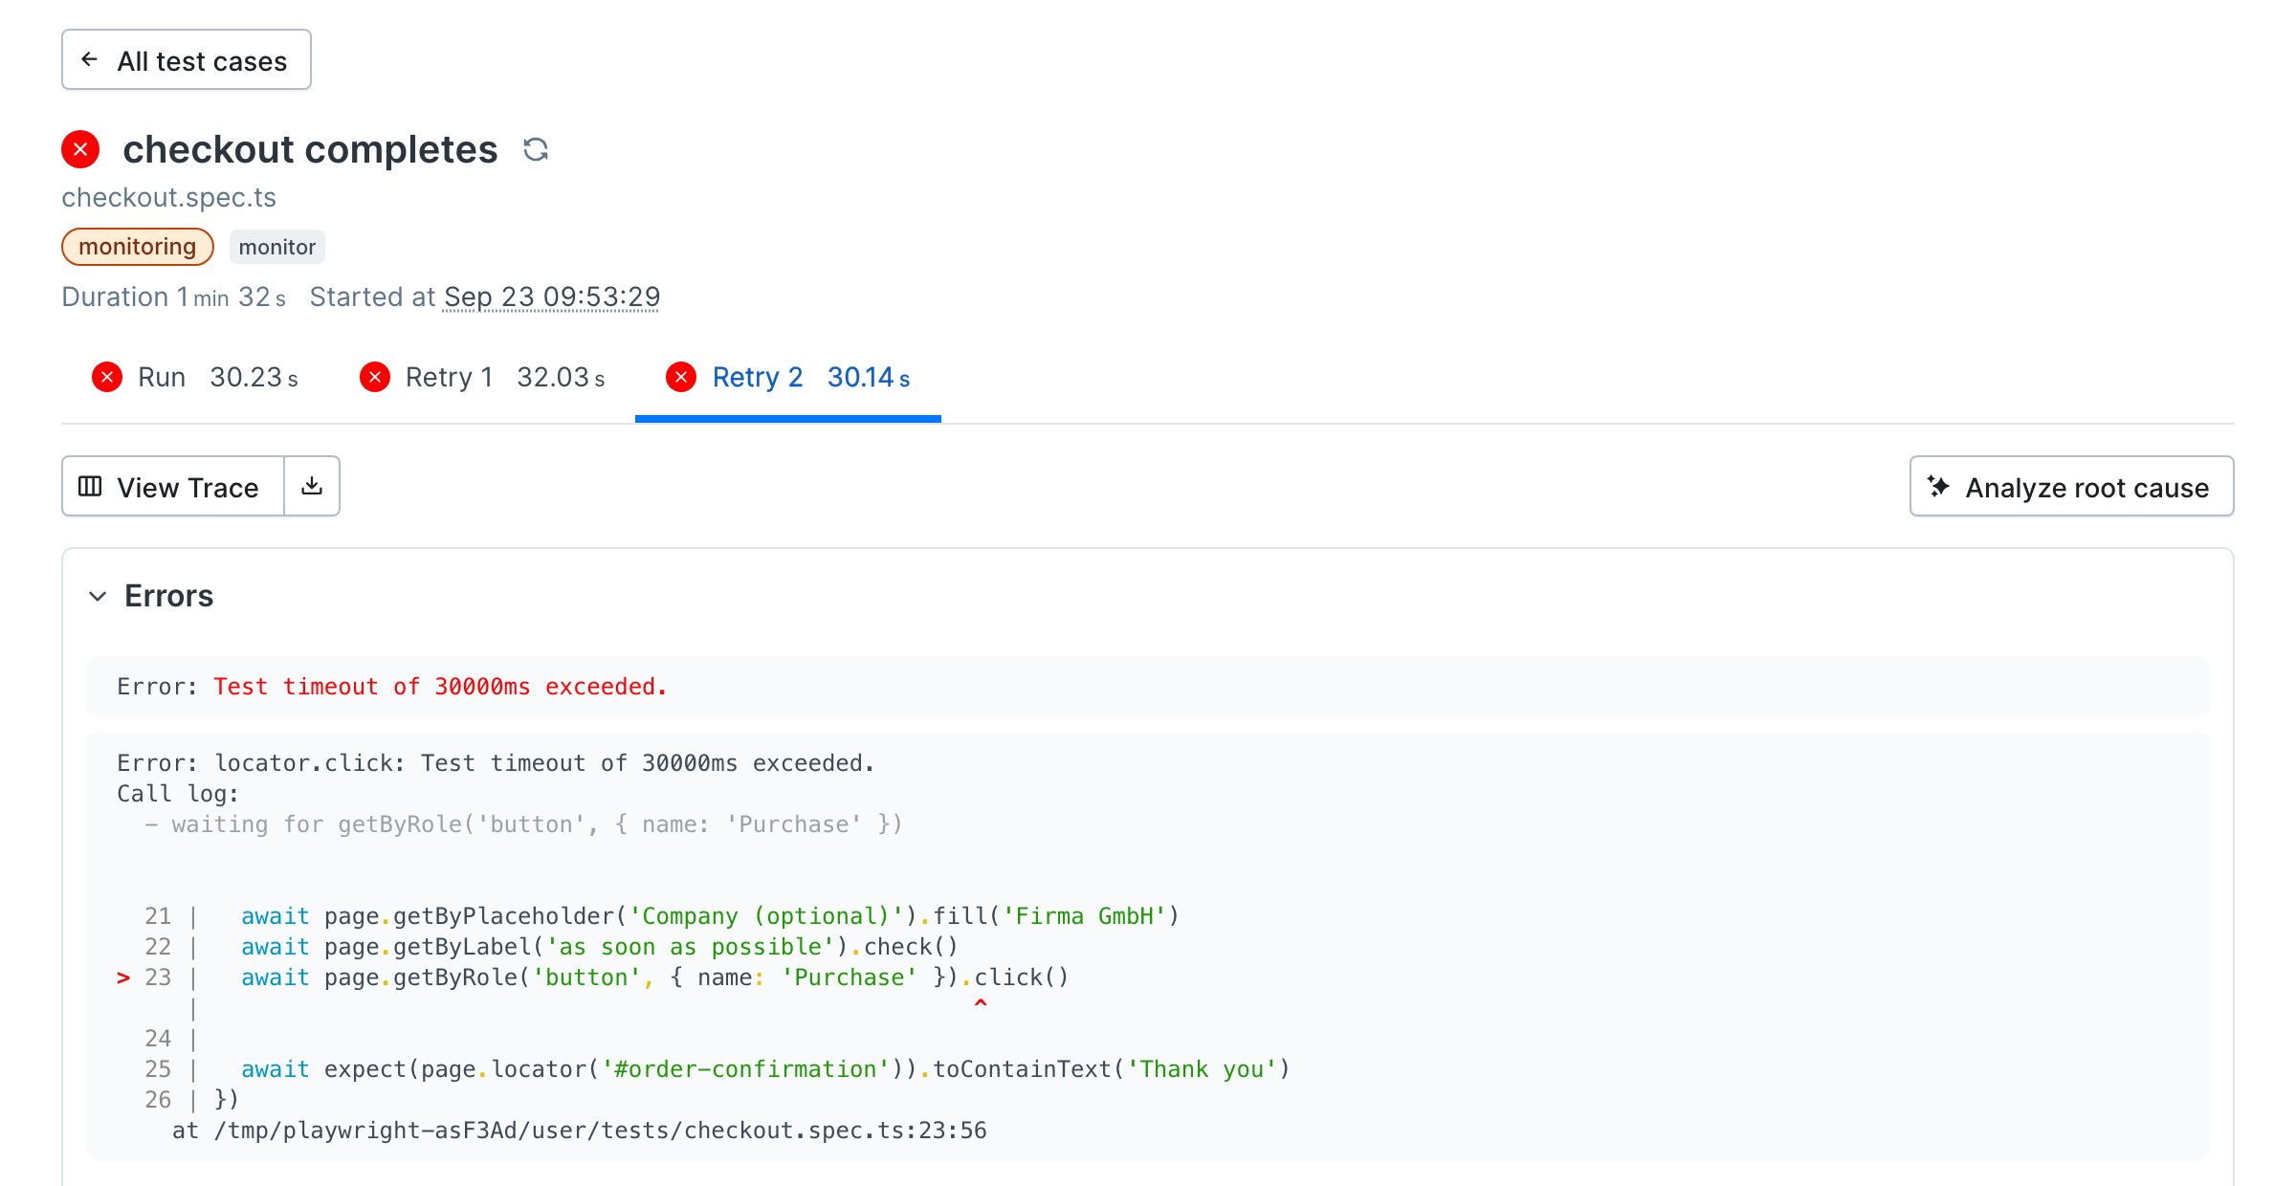
Task: Download the trace file
Action: 312,487
